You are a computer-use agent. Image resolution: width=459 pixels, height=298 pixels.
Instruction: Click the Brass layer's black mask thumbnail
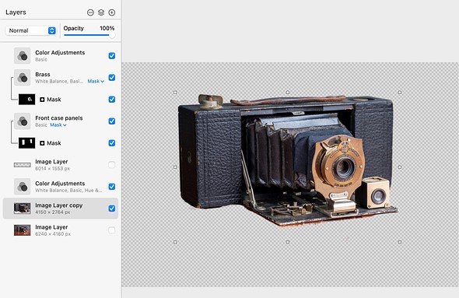[27, 100]
